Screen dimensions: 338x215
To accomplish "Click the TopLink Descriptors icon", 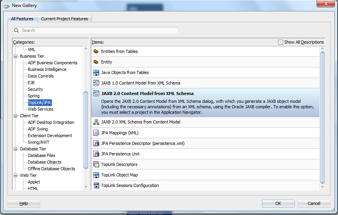I will [x=96, y=164].
